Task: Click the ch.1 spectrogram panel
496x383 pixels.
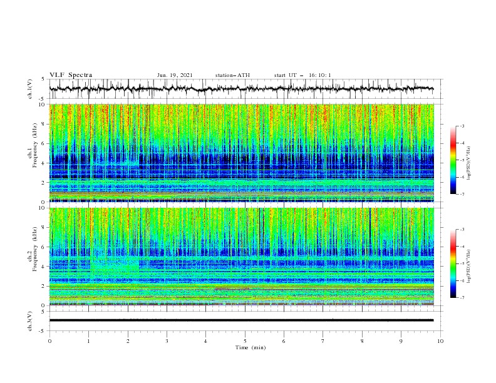Action: pyautogui.click(x=241, y=153)
